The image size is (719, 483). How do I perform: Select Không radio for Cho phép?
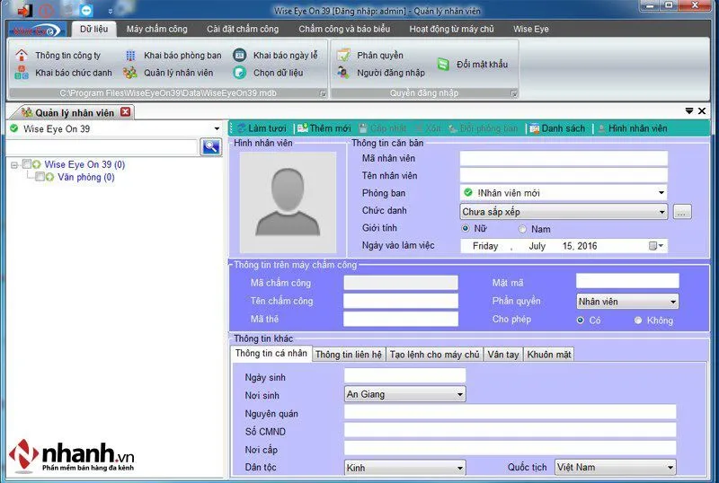639,321
